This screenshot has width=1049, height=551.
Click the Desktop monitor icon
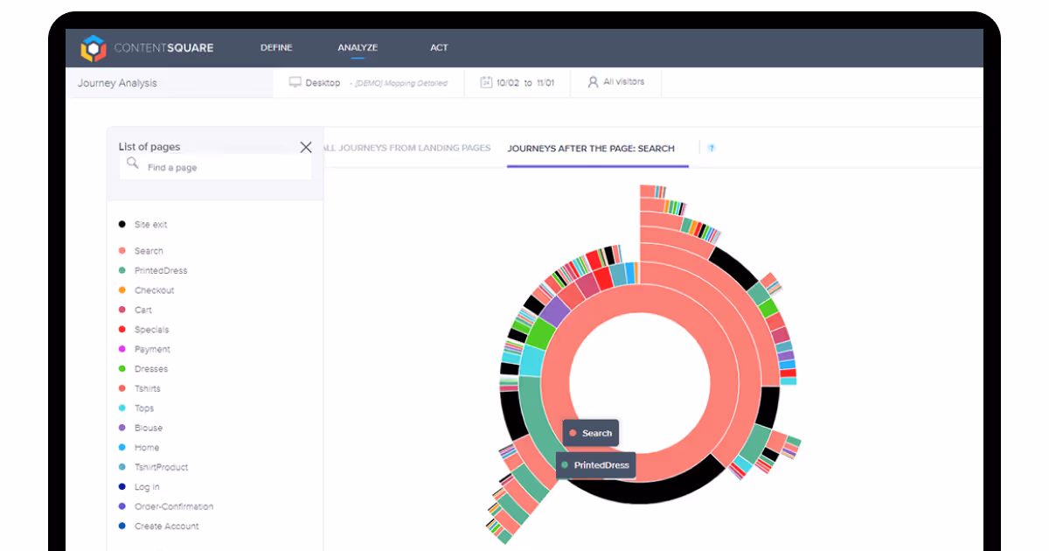(x=295, y=82)
